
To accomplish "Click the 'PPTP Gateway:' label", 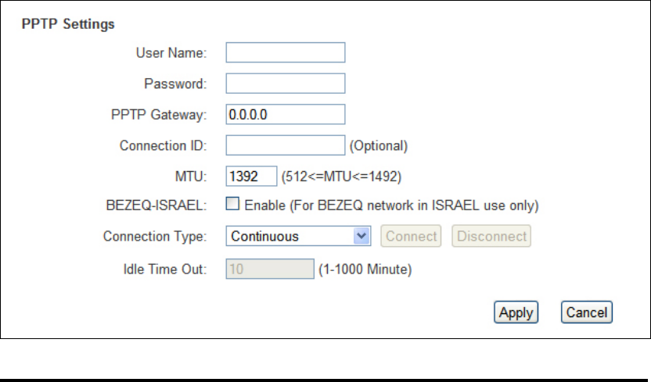I will click(159, 114).
